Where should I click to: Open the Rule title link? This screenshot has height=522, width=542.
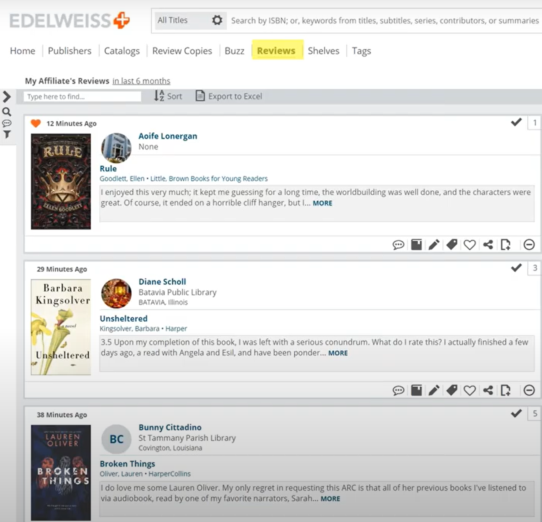coord(108,169)
